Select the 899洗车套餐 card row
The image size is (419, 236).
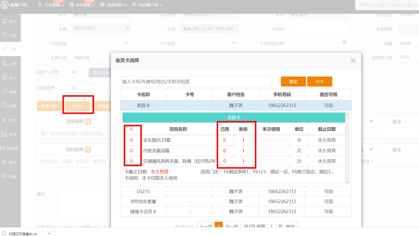[x=236, y=202]
